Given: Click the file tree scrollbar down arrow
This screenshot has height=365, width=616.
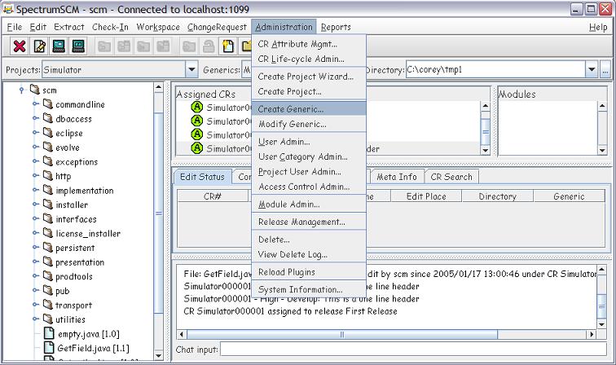Looking at the screenshot, I should click(x=159, y=355).
